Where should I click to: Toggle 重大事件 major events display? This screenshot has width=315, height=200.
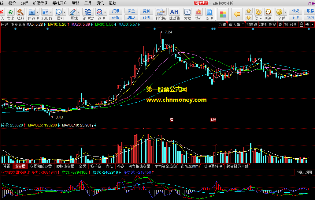[236, 25]
